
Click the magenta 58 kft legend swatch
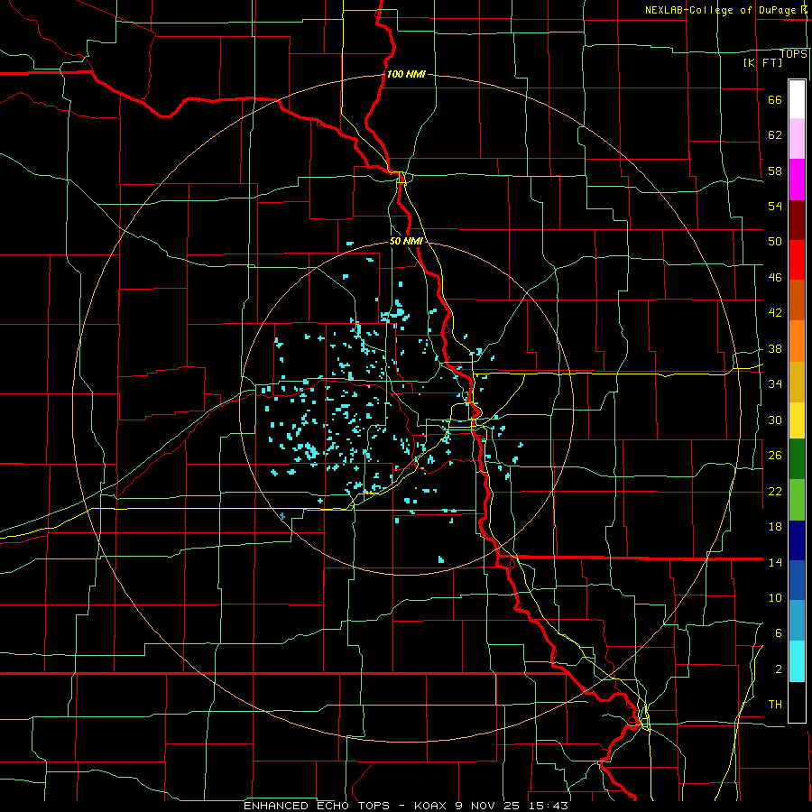click(797, 180)
